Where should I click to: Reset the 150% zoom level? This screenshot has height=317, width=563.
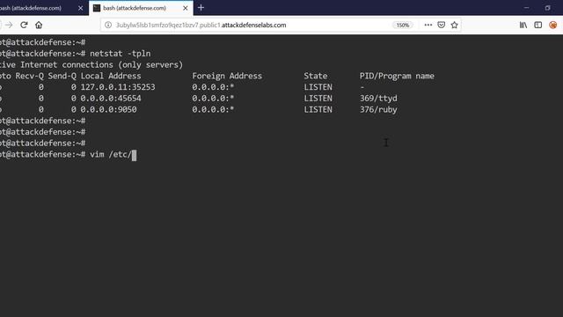pos(403,25)
